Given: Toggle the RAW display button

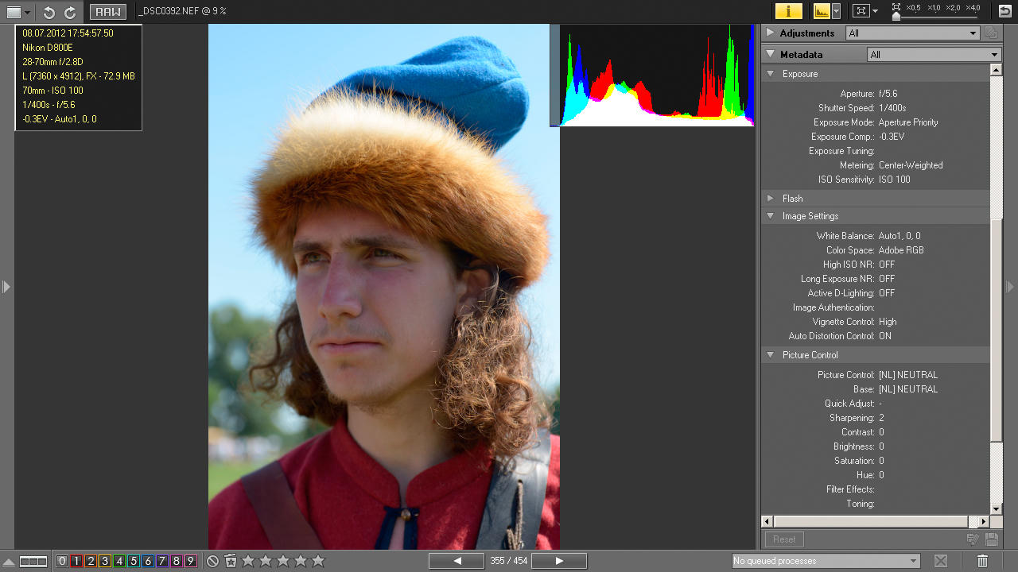Looking at the screenshot, I should click(x=108, y=12).
